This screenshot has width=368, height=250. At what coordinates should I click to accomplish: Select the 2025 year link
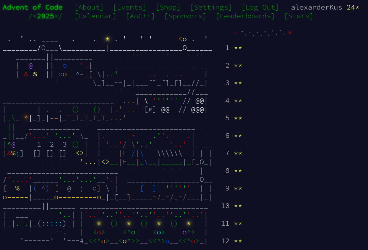point(46,16)
